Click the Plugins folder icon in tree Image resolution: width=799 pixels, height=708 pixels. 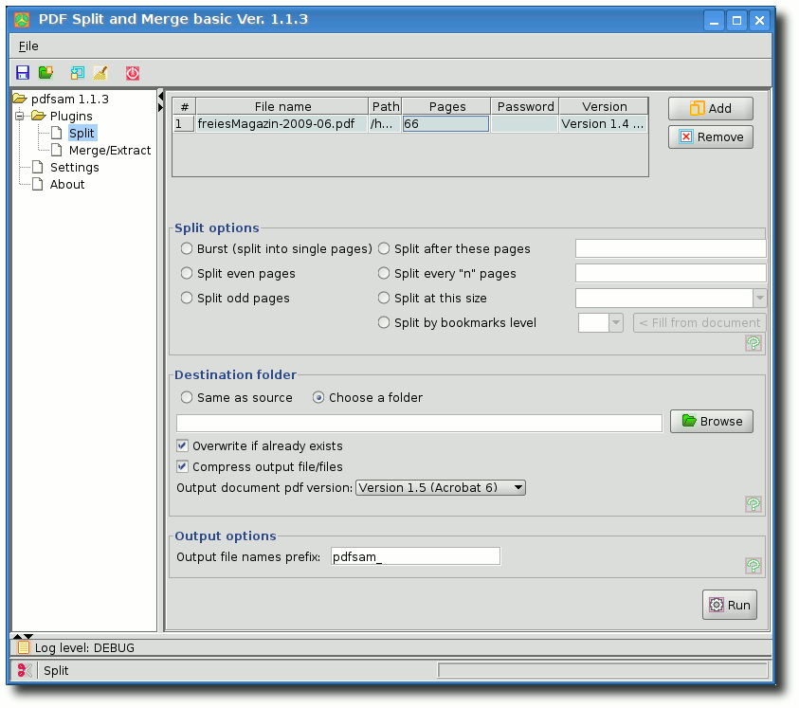(39, 116)
